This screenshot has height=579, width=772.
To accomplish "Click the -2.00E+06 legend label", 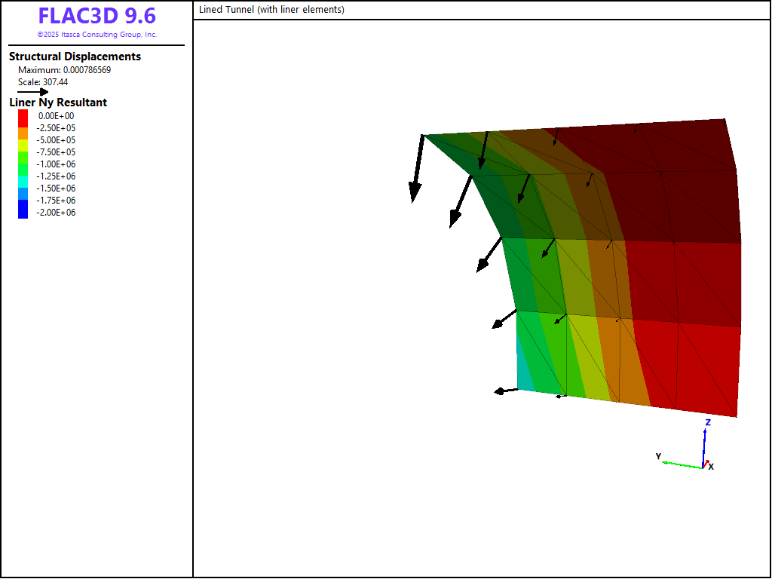I will click(x=57, y=213).
